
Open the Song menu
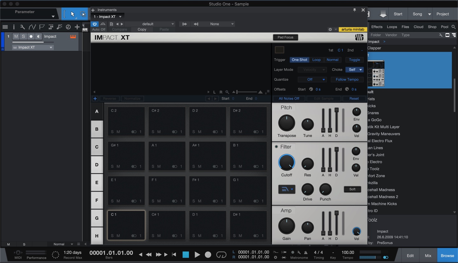pyautogui.click(x=418, y=14)
